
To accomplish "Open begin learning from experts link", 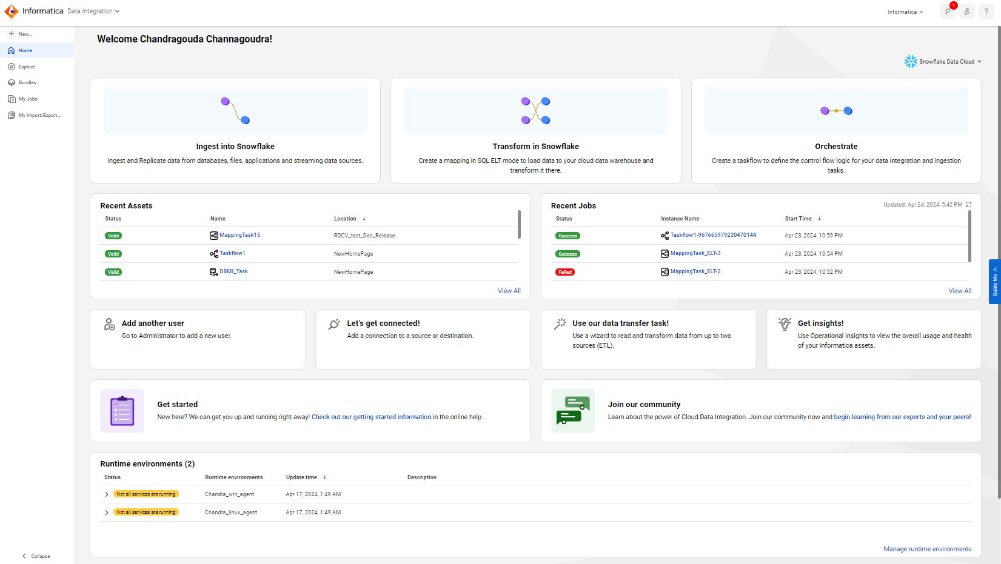I will 902,417.
